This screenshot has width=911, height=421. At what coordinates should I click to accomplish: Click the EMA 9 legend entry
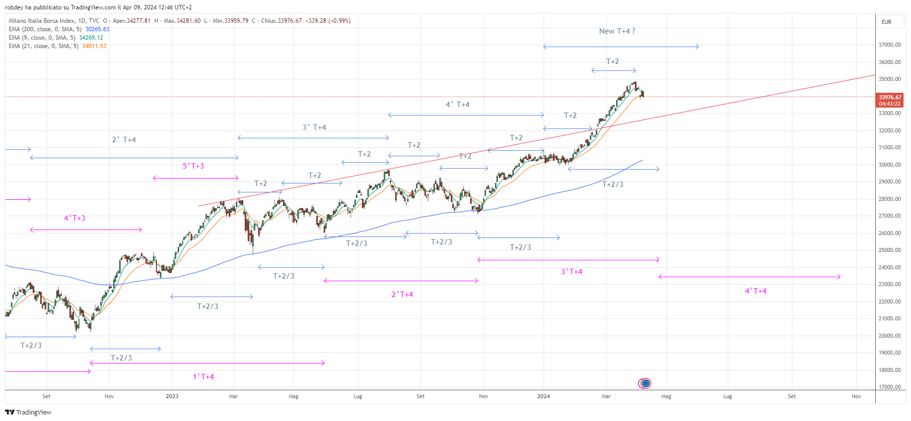[42, 38]
